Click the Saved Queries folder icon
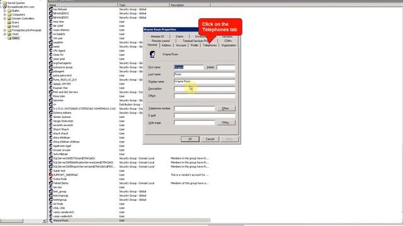 (4, 3)
